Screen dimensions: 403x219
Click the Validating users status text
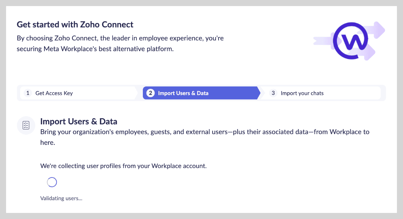(61, 198)
